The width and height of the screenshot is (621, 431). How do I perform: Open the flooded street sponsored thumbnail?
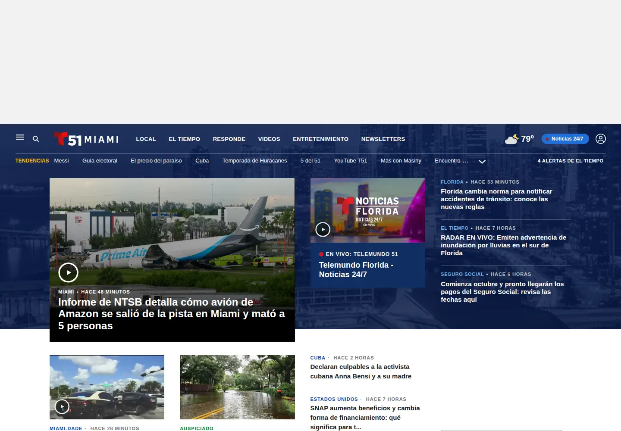(237, 387)
